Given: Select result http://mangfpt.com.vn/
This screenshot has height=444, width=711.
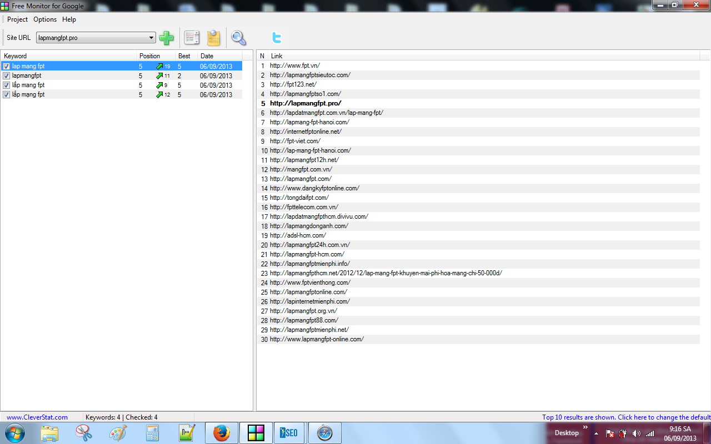Looking at the screenshot, I should click(301, 169).
